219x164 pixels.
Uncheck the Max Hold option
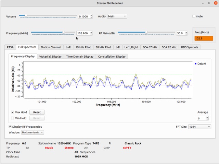click(13, 112)
